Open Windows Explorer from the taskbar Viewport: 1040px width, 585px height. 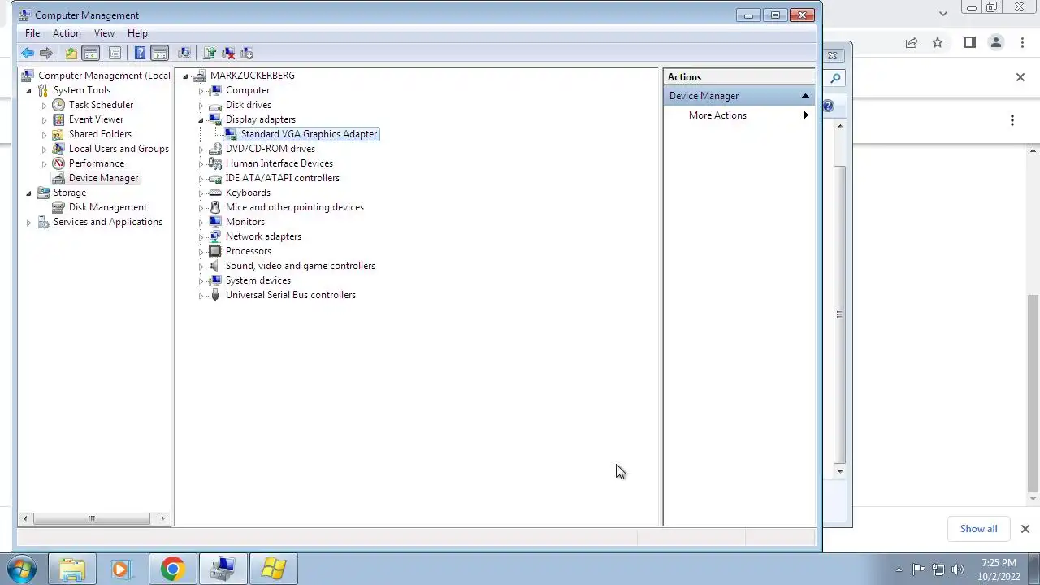71,569
